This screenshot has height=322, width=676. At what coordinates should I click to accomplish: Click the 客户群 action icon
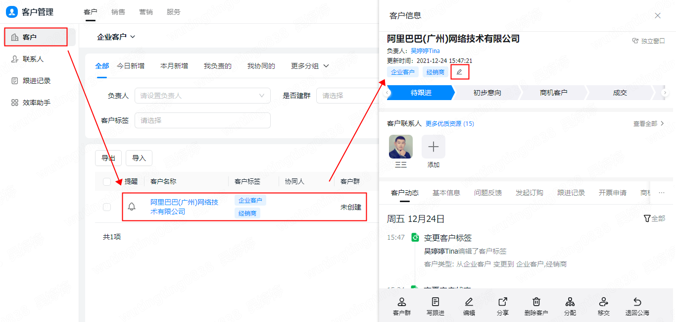click(402, 302)
